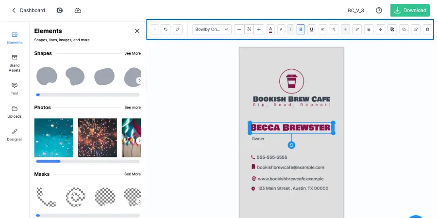
Task: Click See More for Masks
Action: (x=133, y=174)
